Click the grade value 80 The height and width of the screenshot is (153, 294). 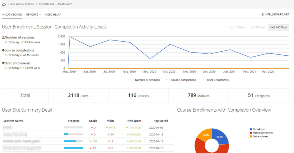click(95, 148)
